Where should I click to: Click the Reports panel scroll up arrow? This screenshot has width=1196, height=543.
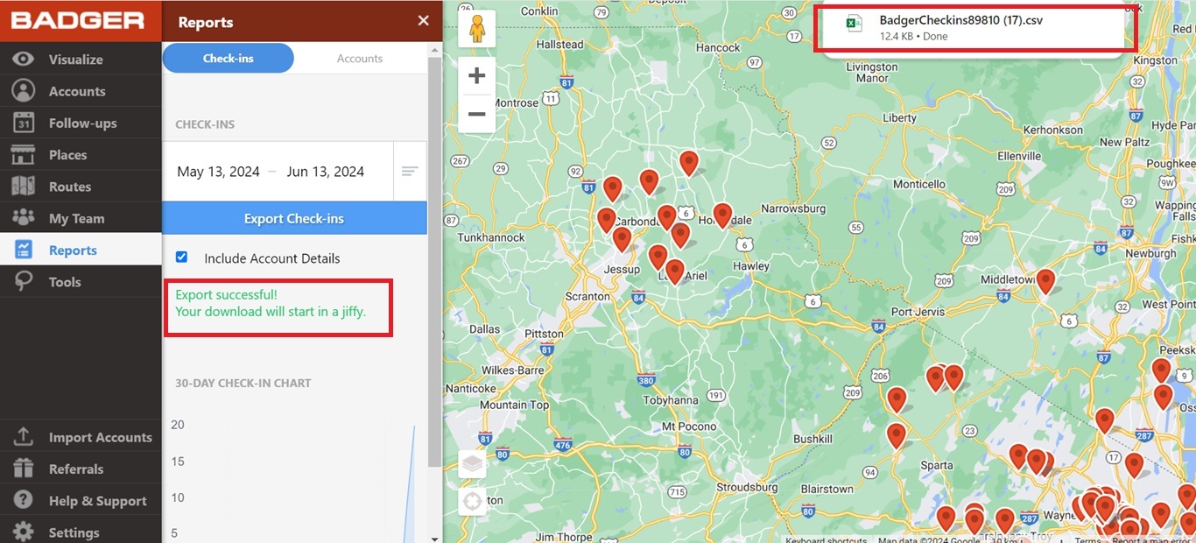pos(434,52)
